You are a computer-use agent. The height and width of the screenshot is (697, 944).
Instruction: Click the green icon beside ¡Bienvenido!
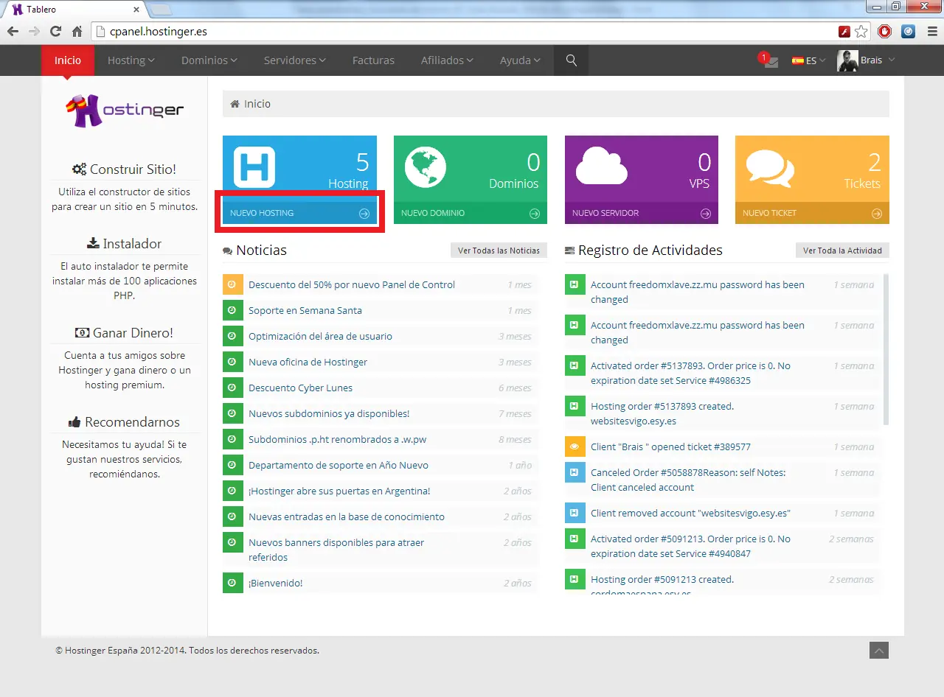pos(232,583)
